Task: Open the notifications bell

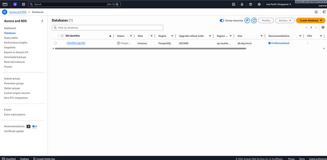Action: click(x=242, y=4)
